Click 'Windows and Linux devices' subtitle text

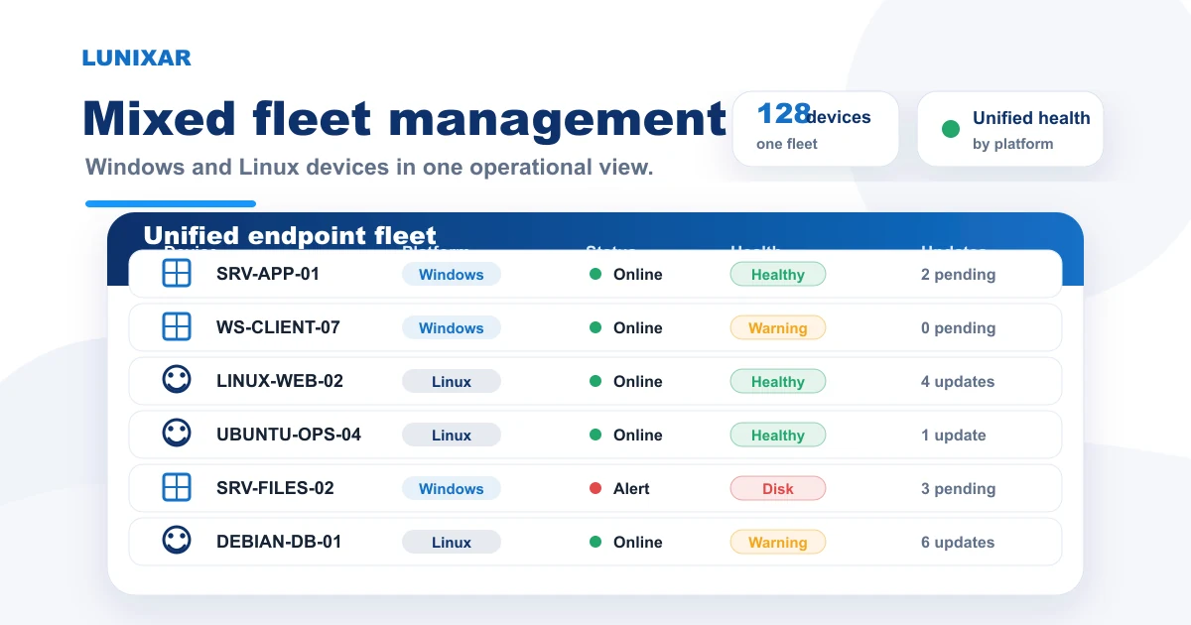369,167
